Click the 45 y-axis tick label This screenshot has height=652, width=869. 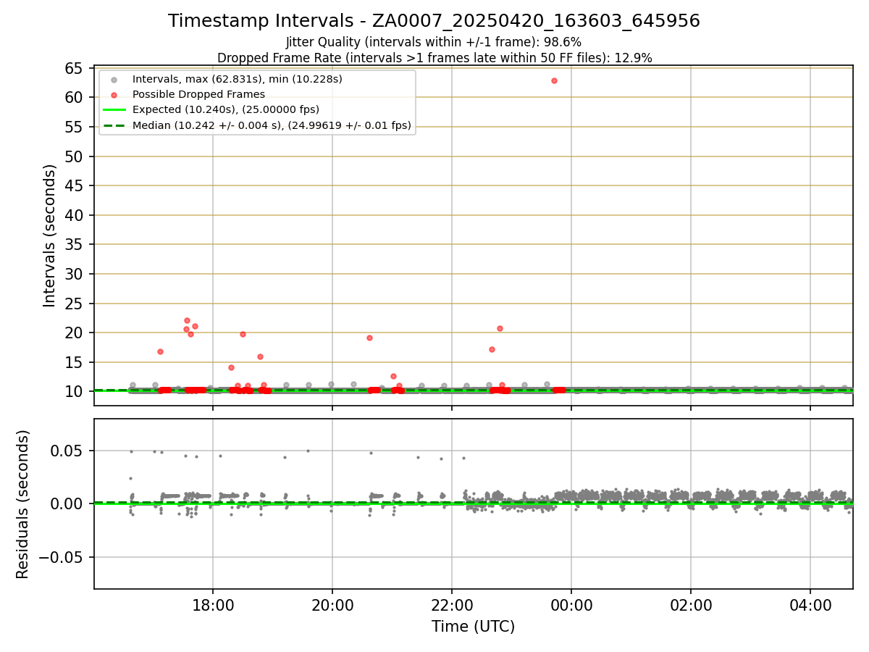tap(74, 186)
